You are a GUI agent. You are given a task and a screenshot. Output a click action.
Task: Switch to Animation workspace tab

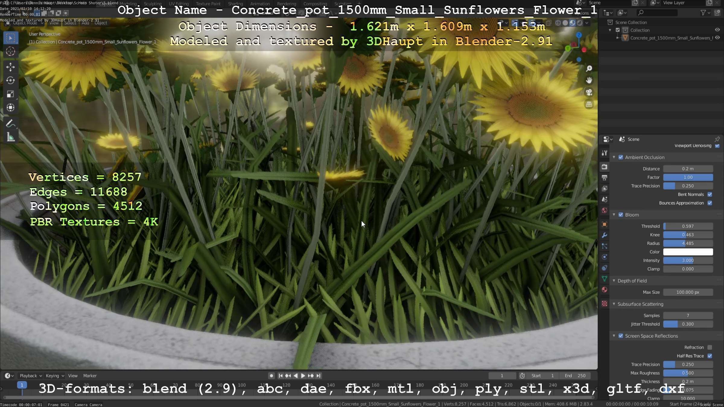260,4
